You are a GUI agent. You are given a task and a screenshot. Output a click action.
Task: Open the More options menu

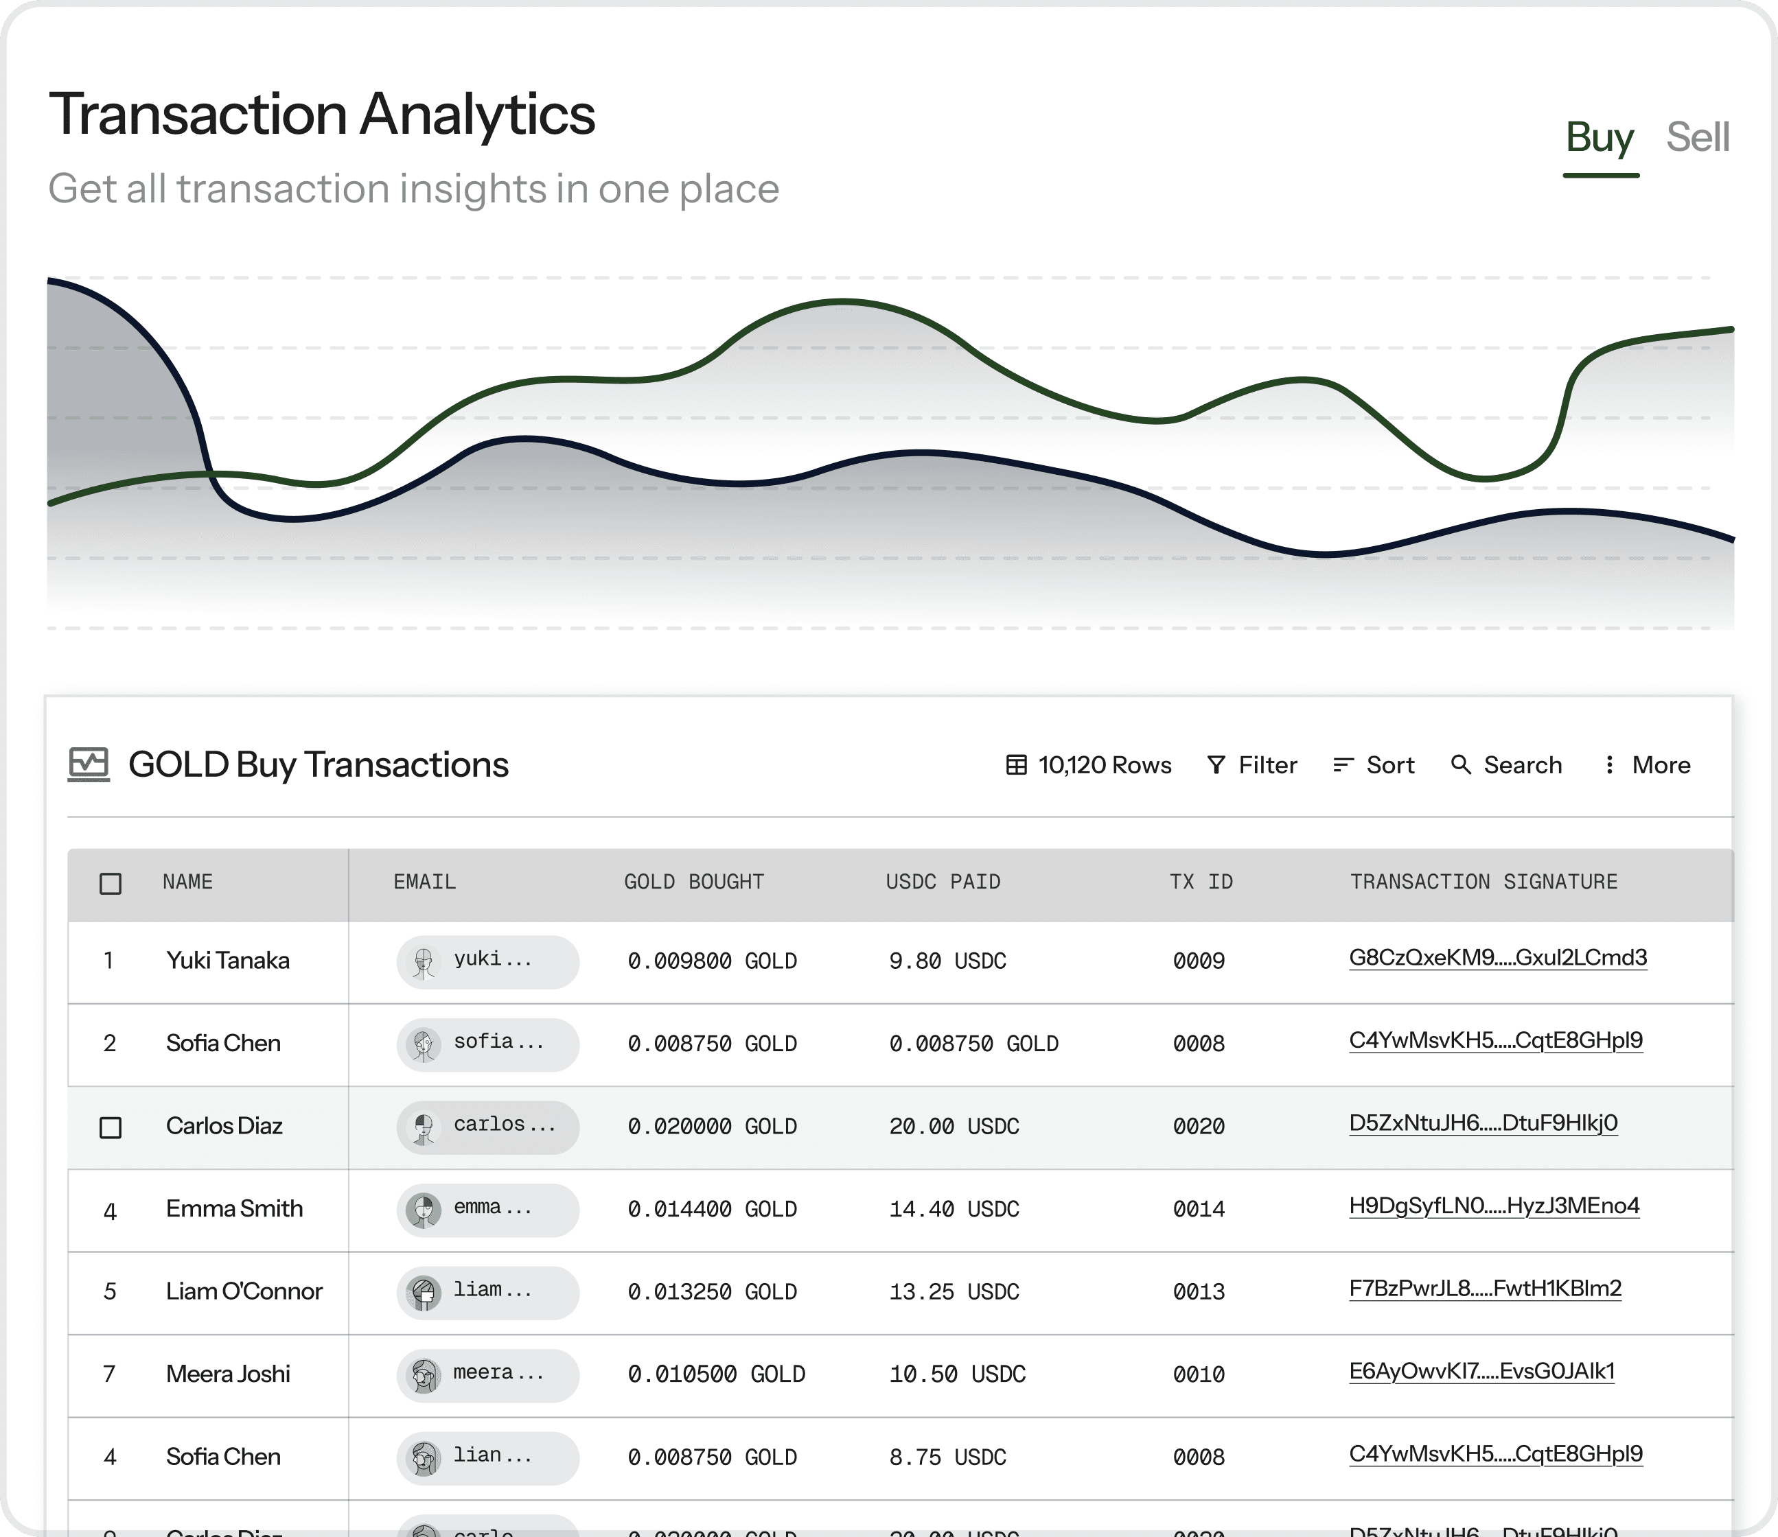1660,764
